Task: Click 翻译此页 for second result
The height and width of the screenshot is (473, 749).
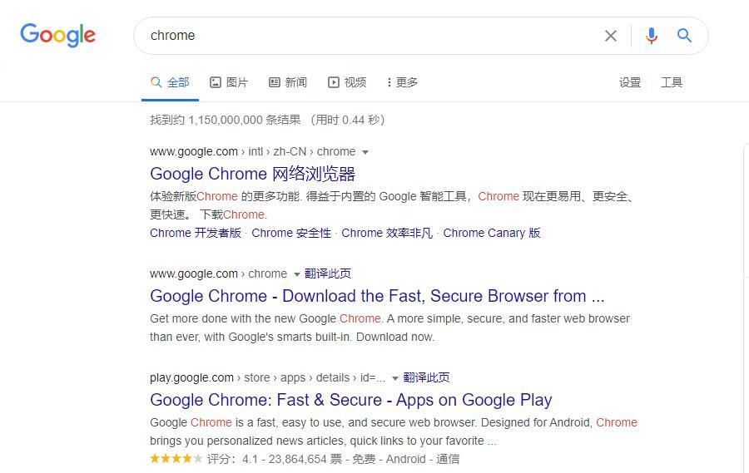Action: pyautogui.click(x=328, y=273)
